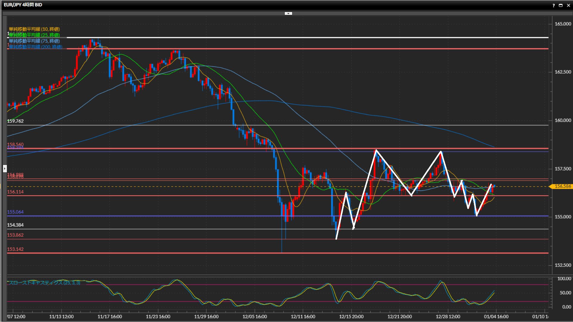Select the 153.862 support line label
Image resolution: width=573 pixels, height=322 pixels.
15,235
